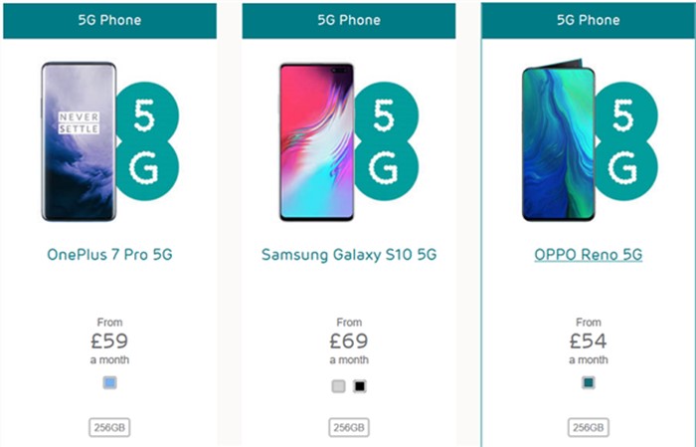This screenshot has height=447, width=696.
Task: Click the 5G Phone banner above OnePlus
Action: tap(109, 21)
